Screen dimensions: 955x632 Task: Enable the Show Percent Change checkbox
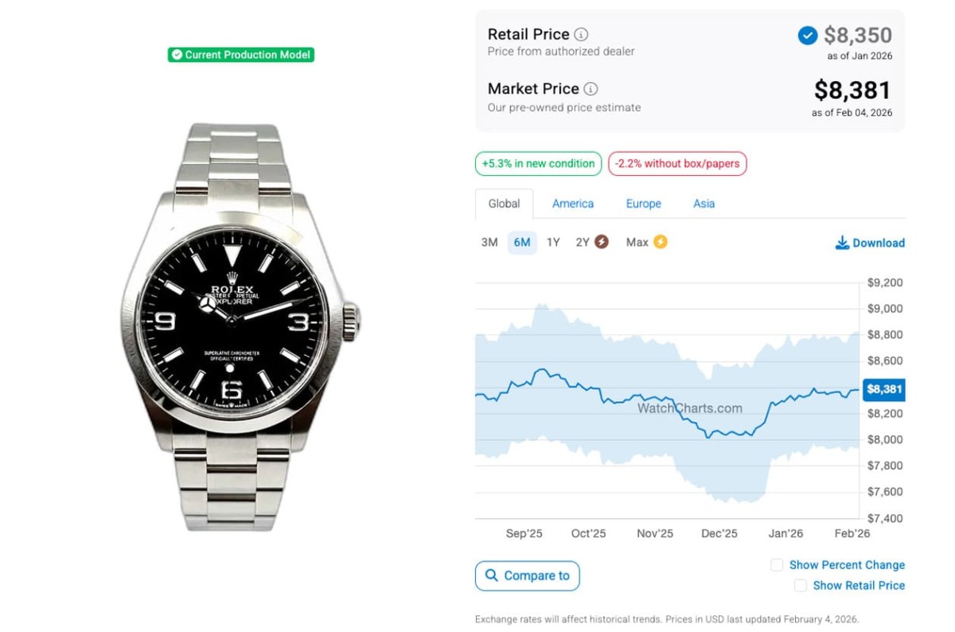[x=777, y=565]
